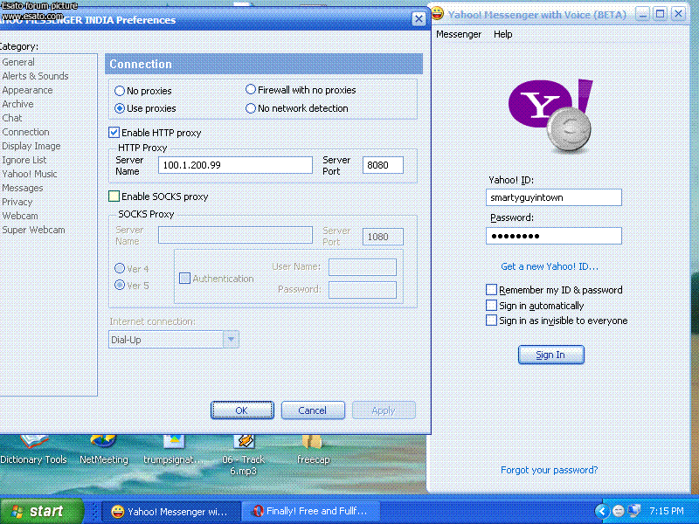The height and width of the screenshot is (524, 699).
Task: Select the Ignore List category
Action: [x=24, y=160]
